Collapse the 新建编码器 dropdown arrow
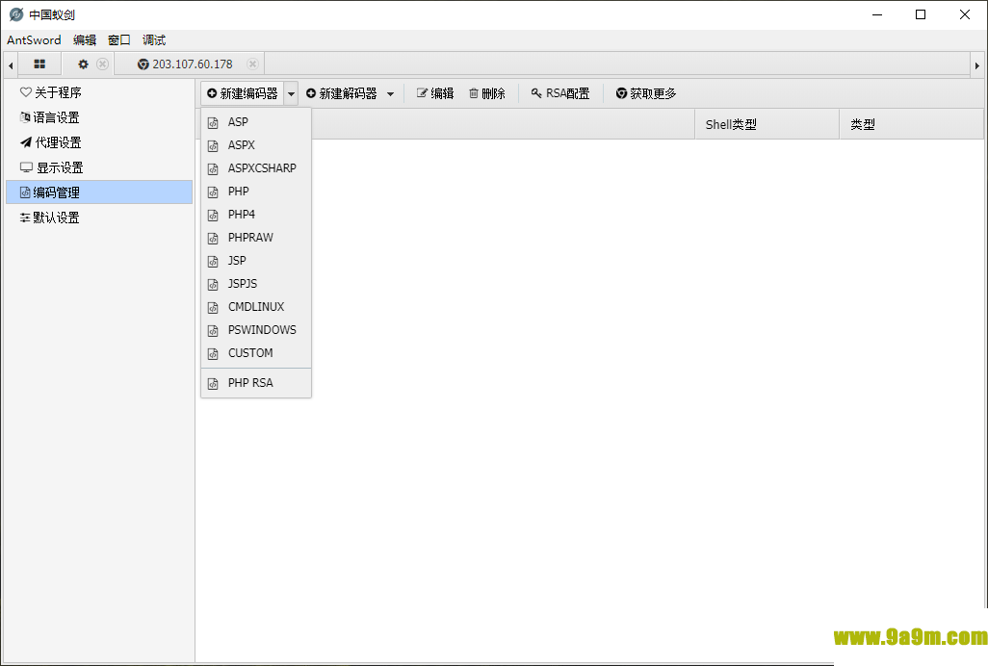This screenshot has height=666, width=988. coord(291,93)
